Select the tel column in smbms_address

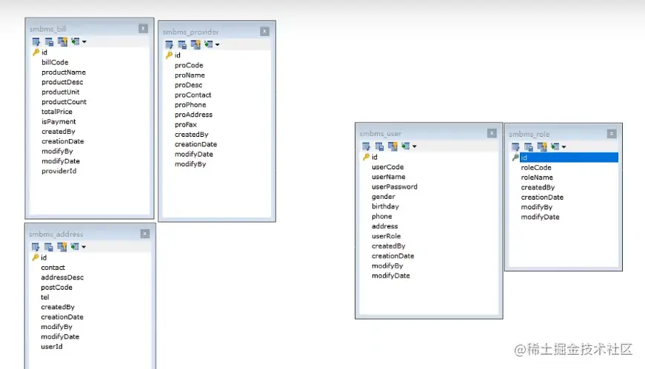45,297
